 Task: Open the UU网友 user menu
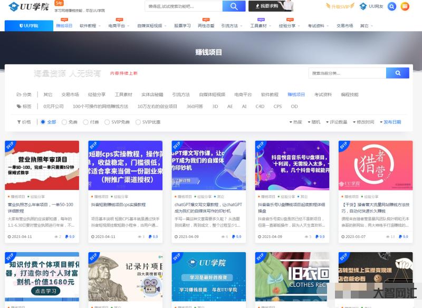click(x=371, y=6)
